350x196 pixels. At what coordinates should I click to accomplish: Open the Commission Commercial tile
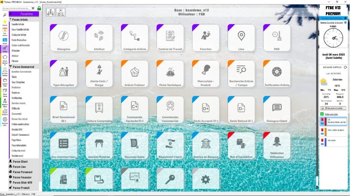click(x=170, y=110)
